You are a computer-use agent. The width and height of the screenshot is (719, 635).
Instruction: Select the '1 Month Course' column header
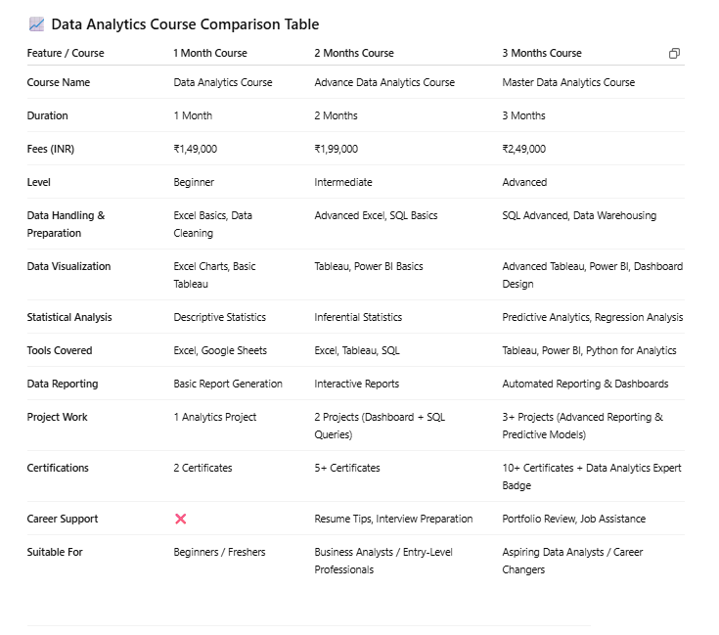tap(210, 53)
